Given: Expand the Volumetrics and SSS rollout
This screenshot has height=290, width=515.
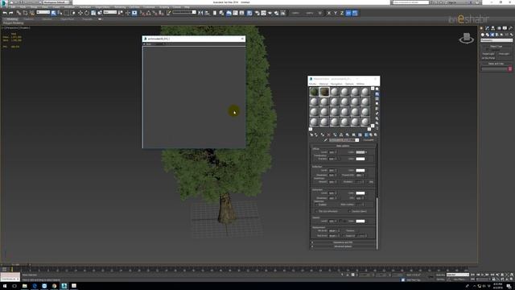Looking at the screenshot, I should pos(343,242).
